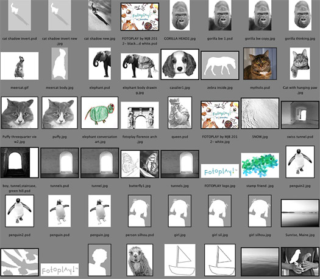This screenshot has height=279, width=320.
Task: Open cavalier1.jpg dog picture
Action: click(x=180, y=64)
